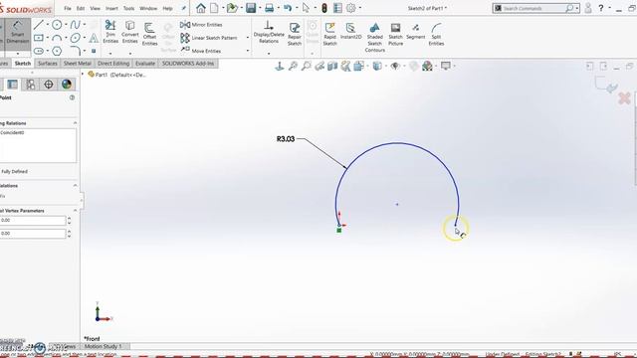Switch to SOLIDWORKS Add-Ins tab
Image resolution: width=637 pixels, height=358 pixels.
188,64
